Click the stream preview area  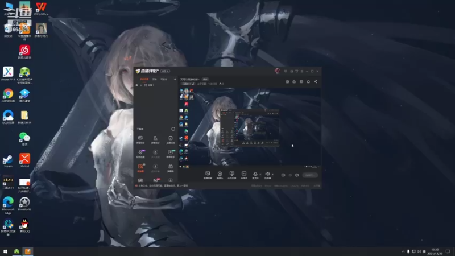[250, 127]
